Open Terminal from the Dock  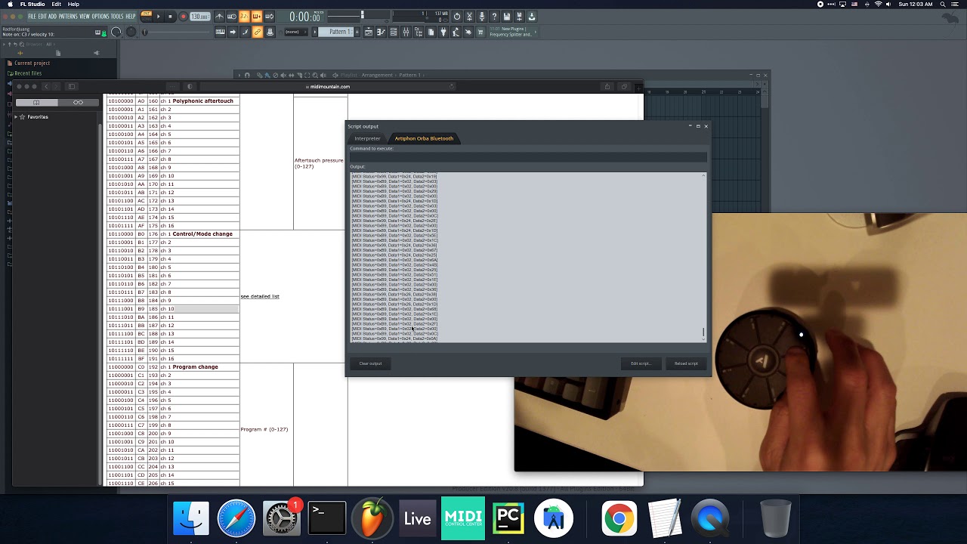pos(327,518)
